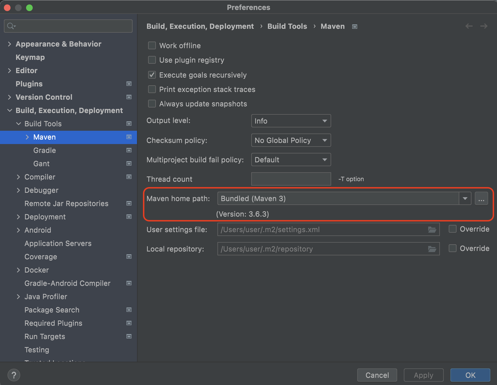Screen dimensions: 497x385
Task: Click the project-level icon beside Required Plugins
Action: coord(129,323)
